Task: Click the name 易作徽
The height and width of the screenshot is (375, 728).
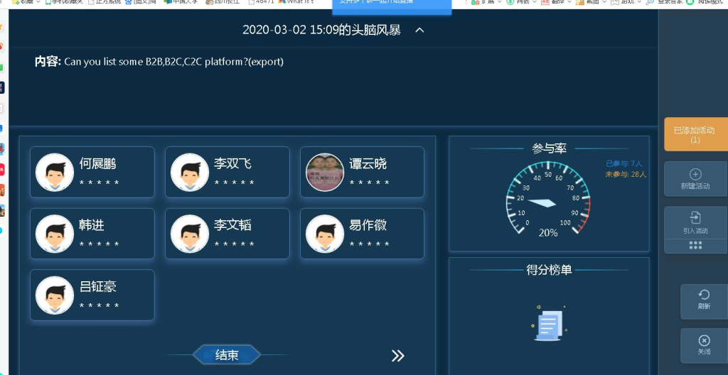Action: pyautogui.click(x=368, y=226)
